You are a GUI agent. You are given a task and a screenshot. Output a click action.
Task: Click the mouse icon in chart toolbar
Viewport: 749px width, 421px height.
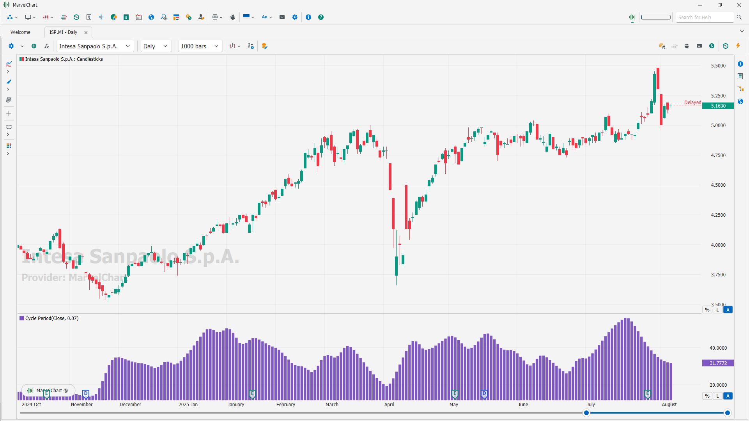(687, 46)
